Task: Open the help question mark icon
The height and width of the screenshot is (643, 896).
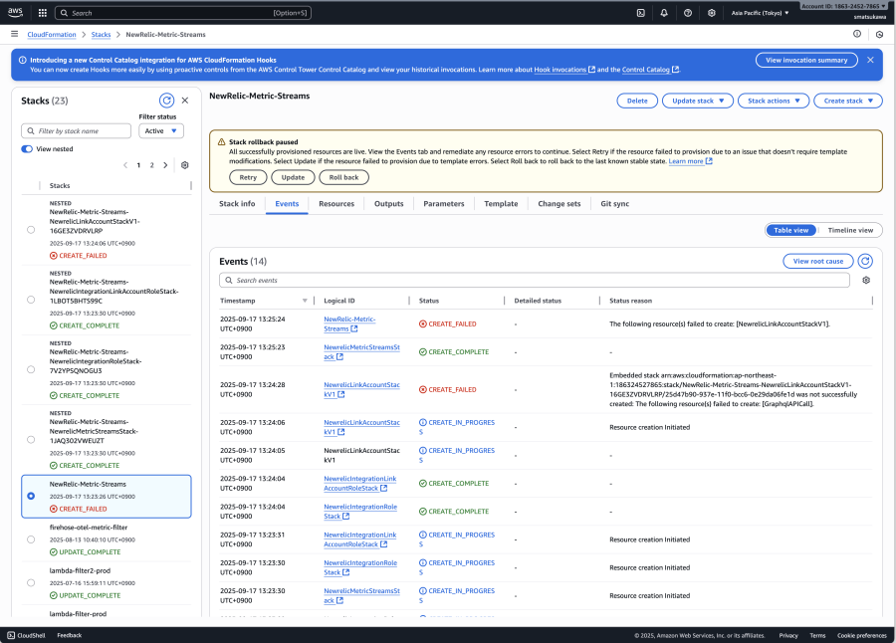Action: [x=688, y=13]
